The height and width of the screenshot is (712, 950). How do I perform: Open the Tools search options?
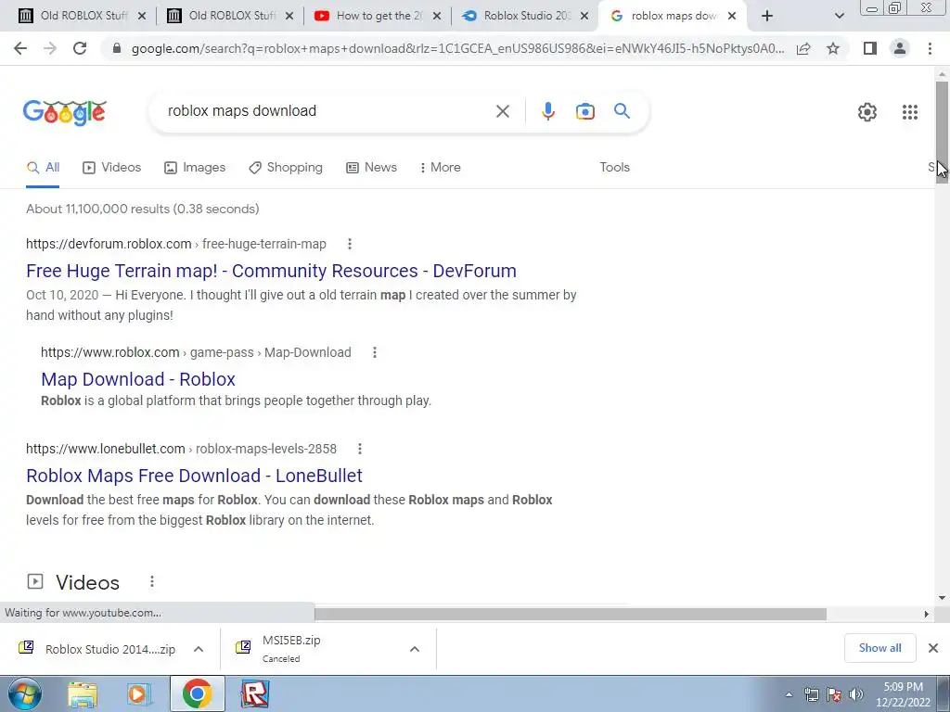[x=614, y=167]
